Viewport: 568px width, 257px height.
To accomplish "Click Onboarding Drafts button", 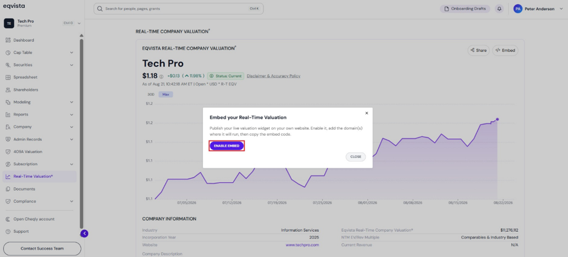I will click(x=465, y=8).
